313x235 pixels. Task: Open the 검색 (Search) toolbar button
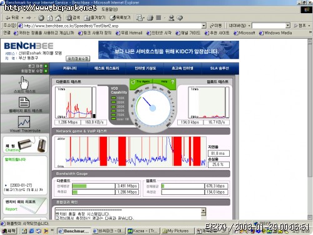73,18
